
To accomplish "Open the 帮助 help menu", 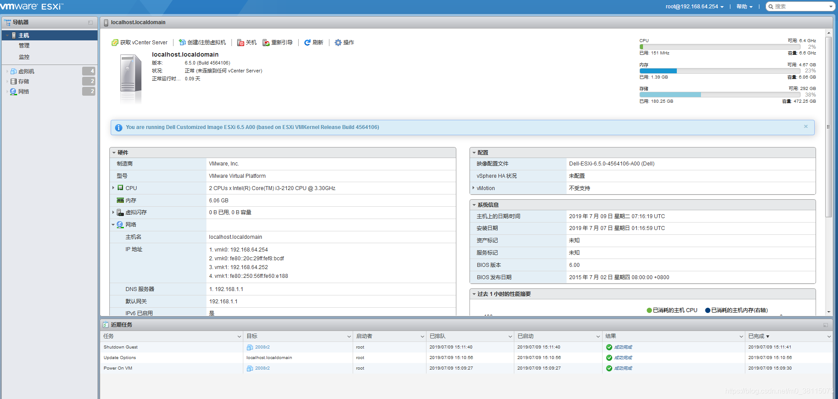I will [744, 7].
